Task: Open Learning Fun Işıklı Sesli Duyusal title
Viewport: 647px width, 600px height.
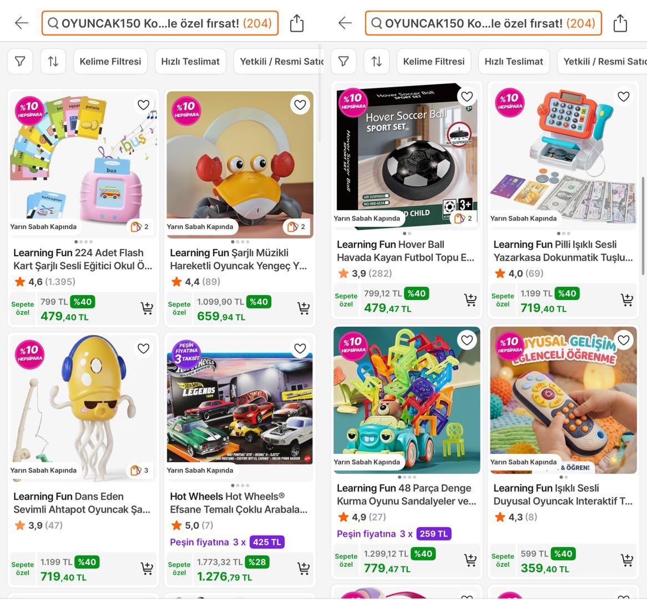Action: (x=563, y=494)
